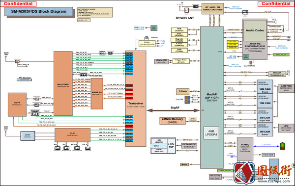The width and height of the screenshot is (295, 186).
Task: Click the Dual SIM card icons
Action: point(187,100)
